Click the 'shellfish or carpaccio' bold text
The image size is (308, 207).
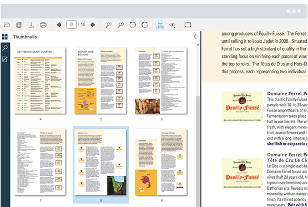pos(286,144)
